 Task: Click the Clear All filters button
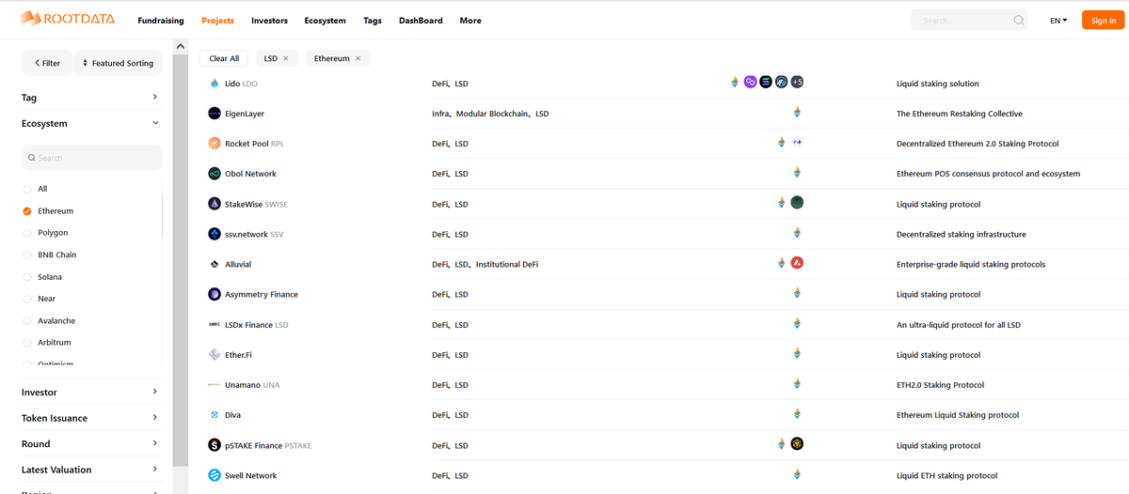coord(224,58)
